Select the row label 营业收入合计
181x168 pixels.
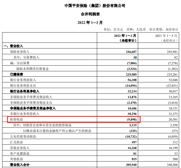pyautogui.click(x=20, y=165)
